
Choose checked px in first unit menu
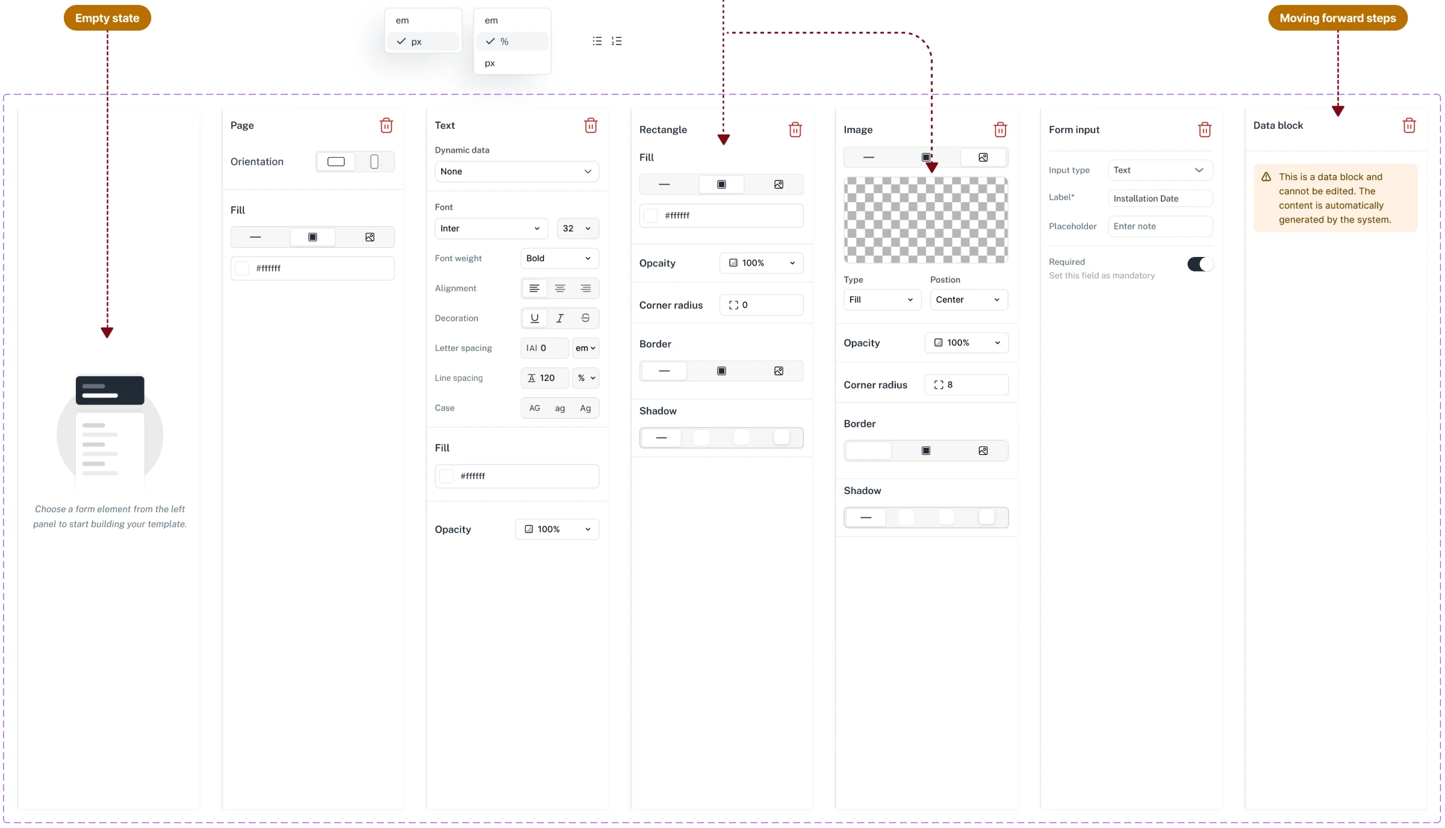coord(423,42)
